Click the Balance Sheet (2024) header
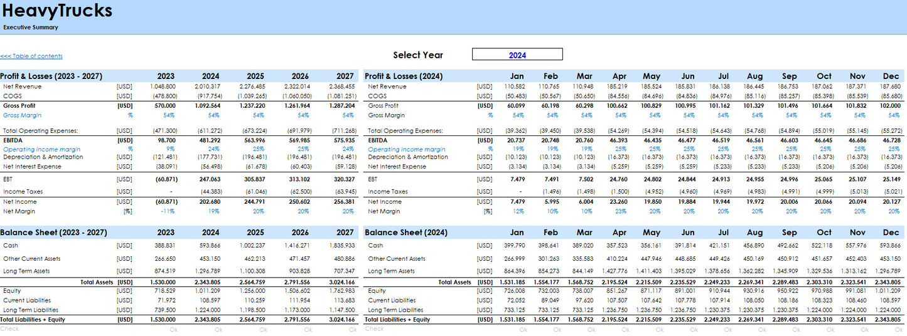Screen dimensions: 907x336 click(405, 233)
